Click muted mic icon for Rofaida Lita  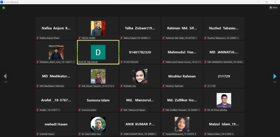tap(121, 86)
